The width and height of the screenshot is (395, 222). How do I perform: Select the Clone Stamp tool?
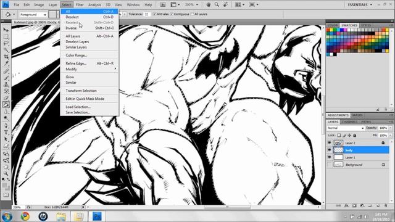coord(6,84)
